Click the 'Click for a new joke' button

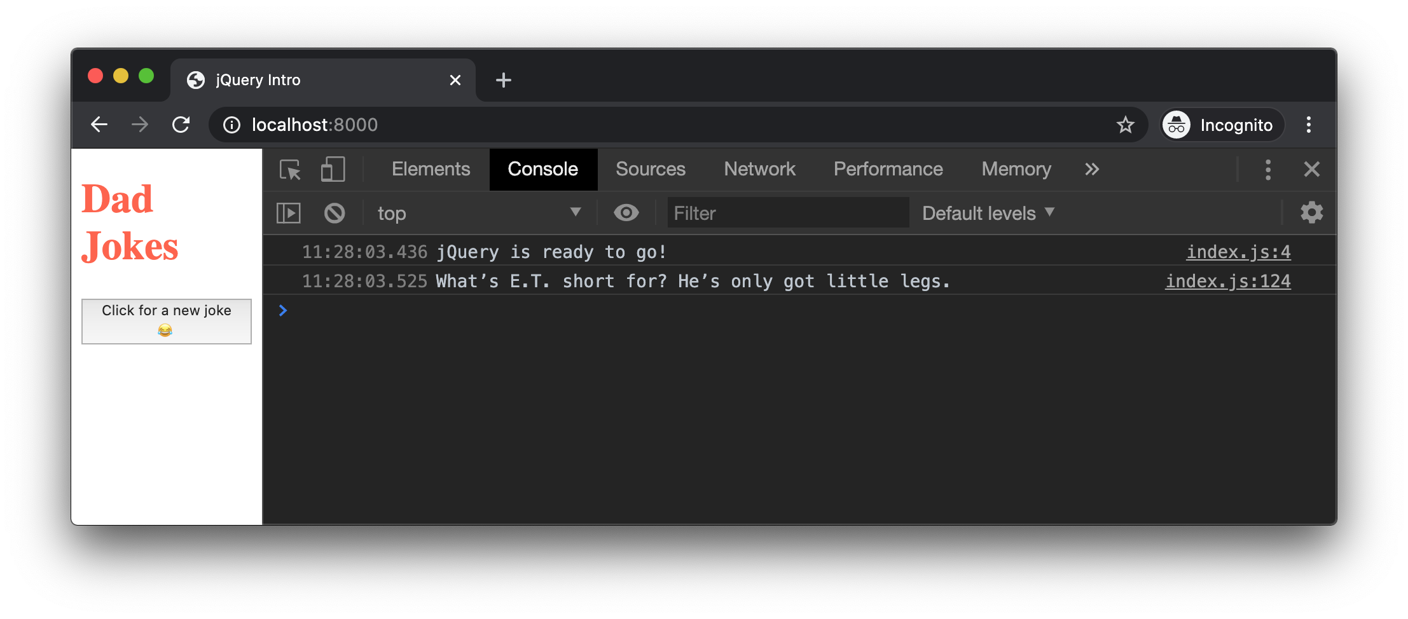pyautogui.click(x=166, y=320)
